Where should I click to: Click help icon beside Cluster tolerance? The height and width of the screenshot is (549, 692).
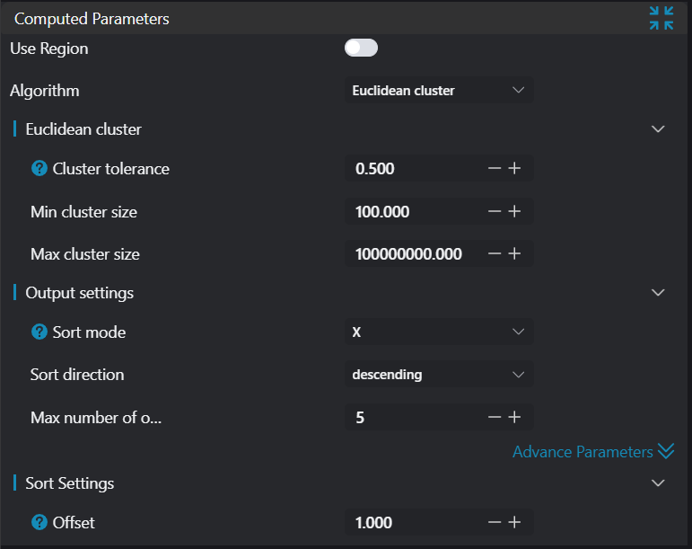(x=39, y=168)
